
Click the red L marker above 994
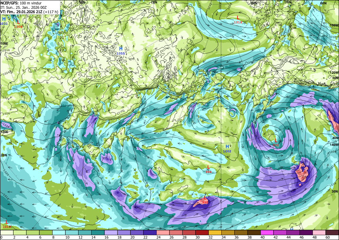(208, 168)
